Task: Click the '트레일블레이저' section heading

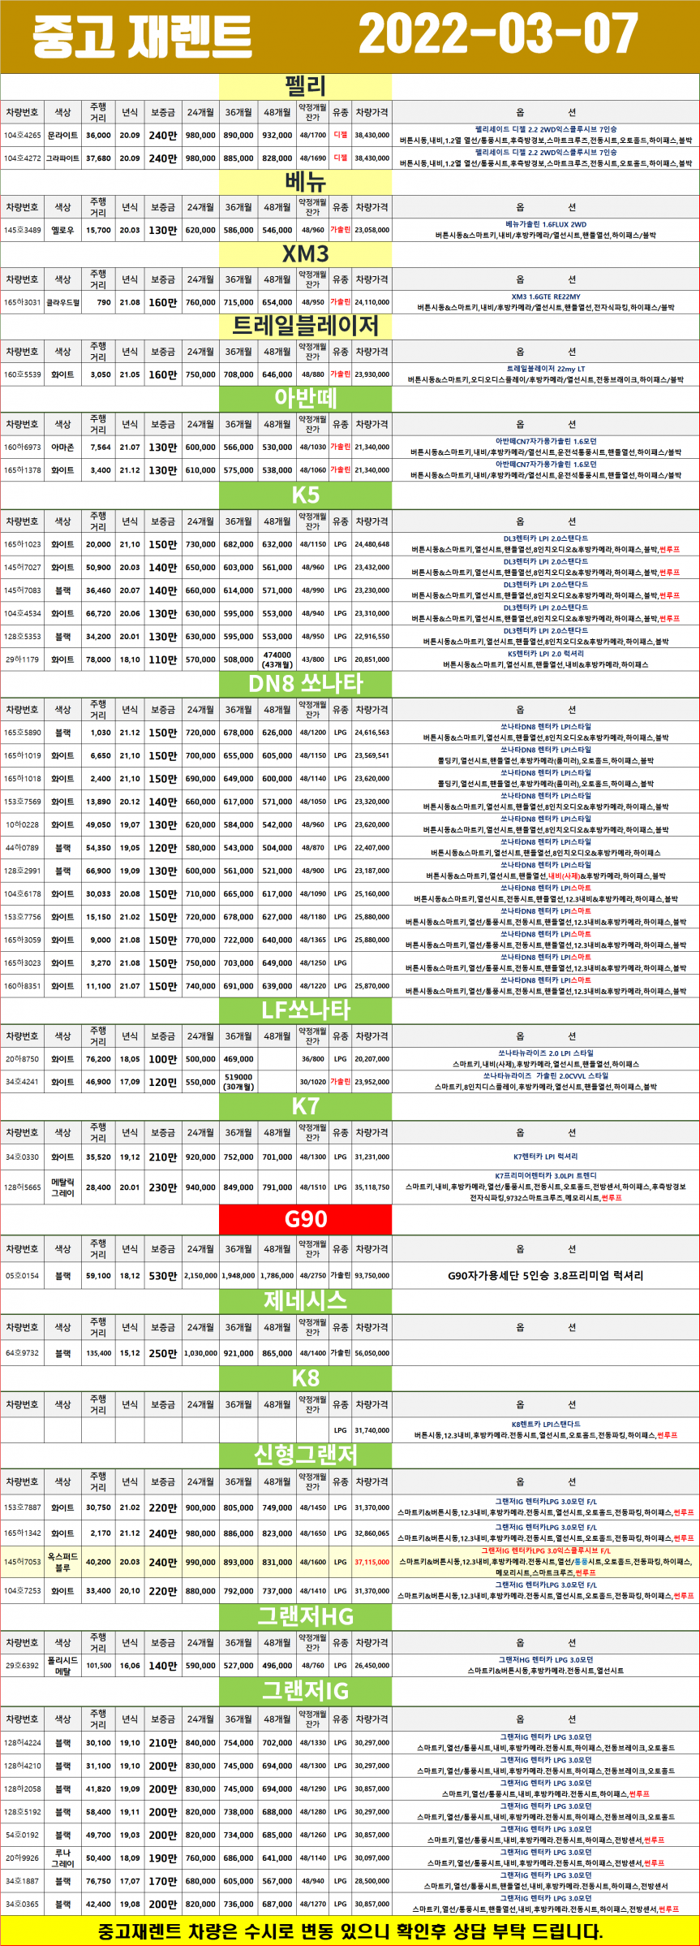Action: [306, 326]
